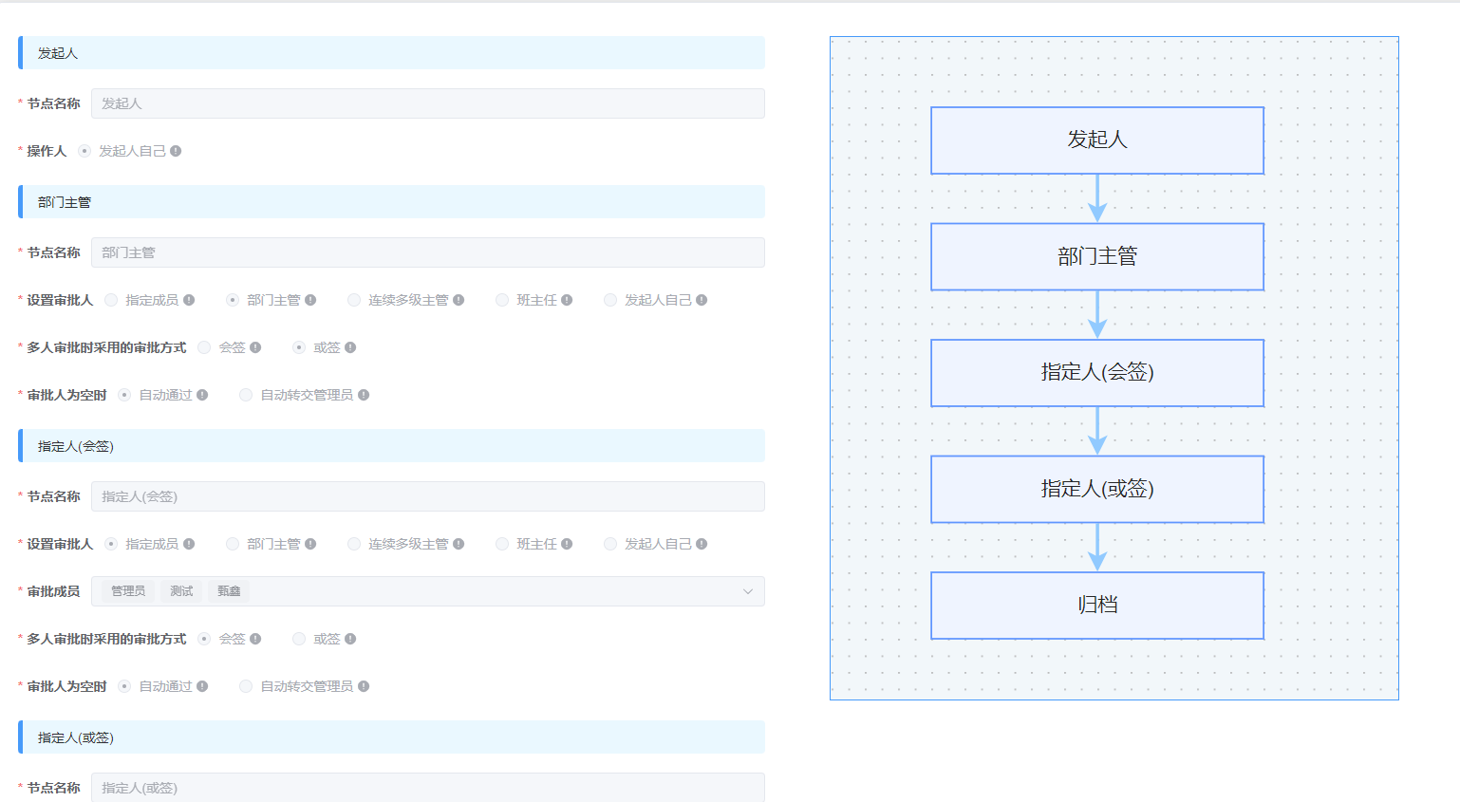
Task: Select 自动转交管理员 when approver is empty
Action: (245, 394)
